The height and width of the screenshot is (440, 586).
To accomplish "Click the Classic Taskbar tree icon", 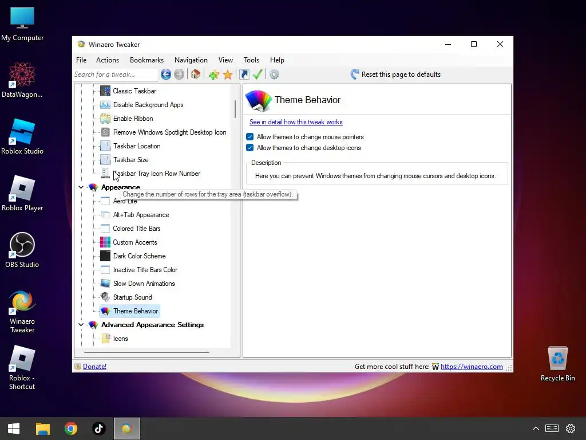I will pyautogui.click(x=105, y=91).
